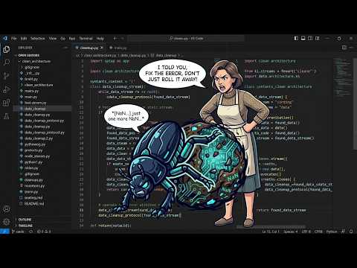
Task: Click the git branch indicator in status bar
Action: click(x=18, y=232)
